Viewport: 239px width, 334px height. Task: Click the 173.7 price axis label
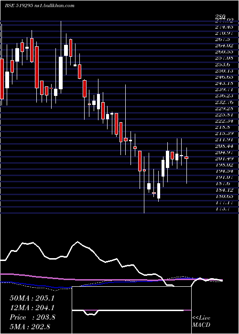pos(223,209)
